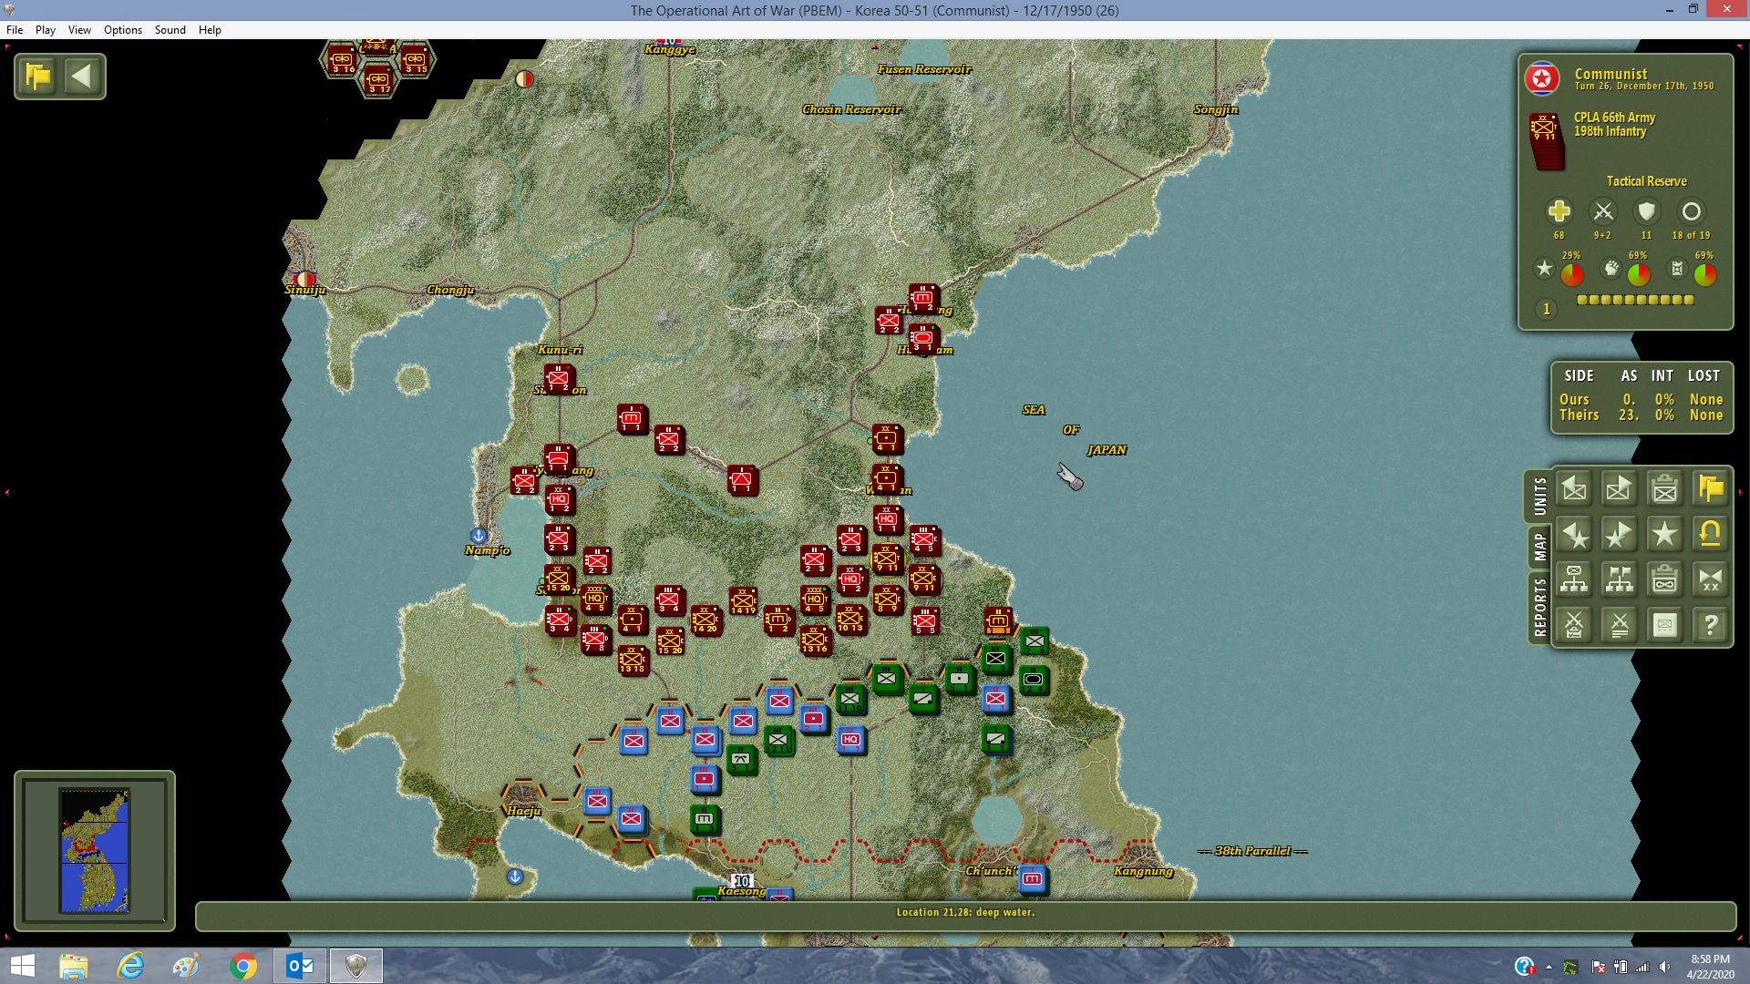Select the previous formation star icon

pos(1574,535)
